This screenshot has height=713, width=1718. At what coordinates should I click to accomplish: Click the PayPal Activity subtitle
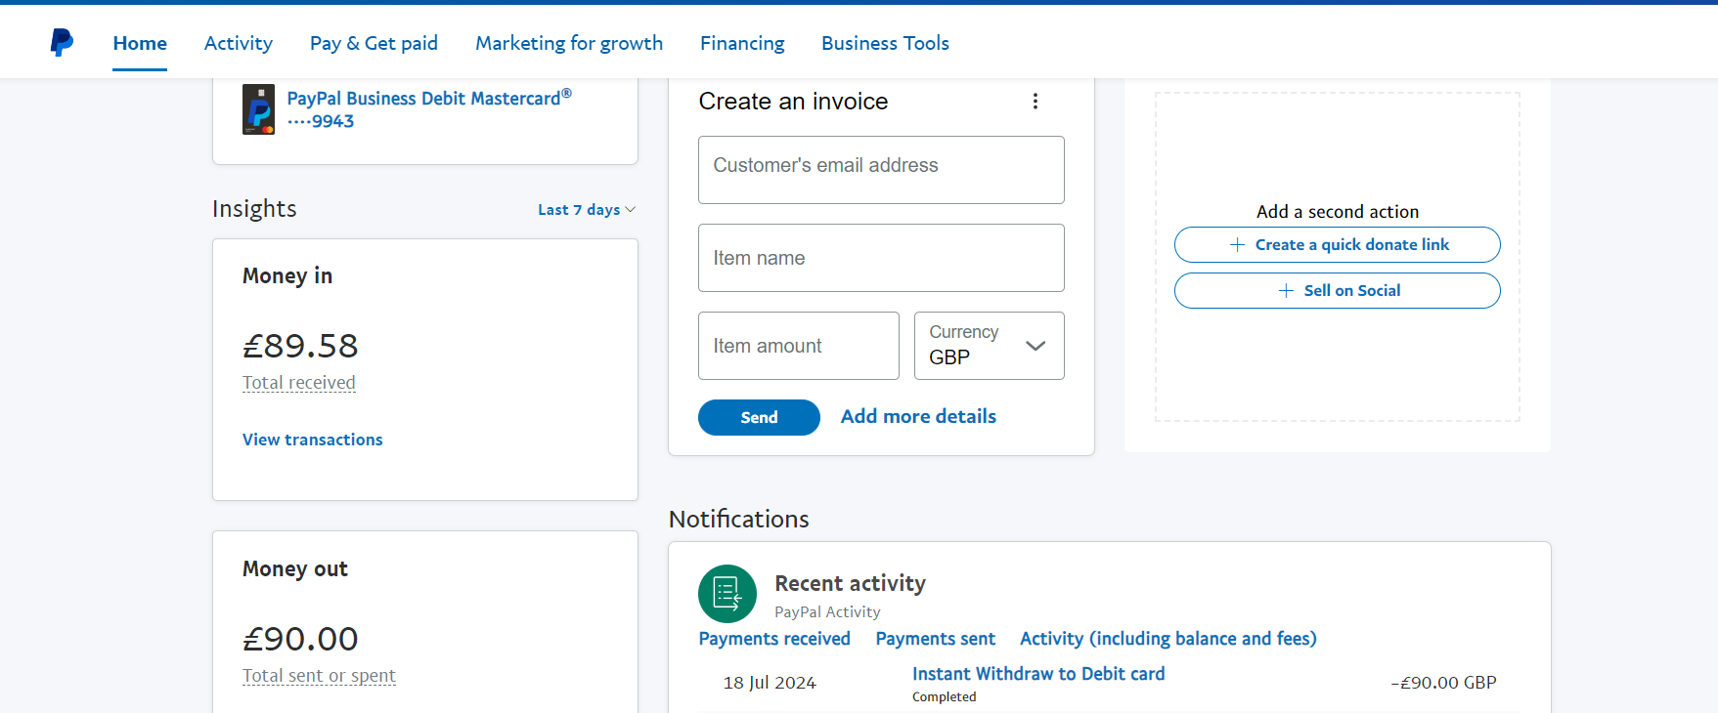coord(827,612)
